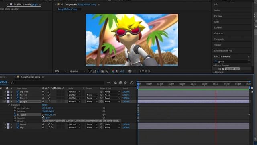Expand the big tree layer properties

click(5, 92)
